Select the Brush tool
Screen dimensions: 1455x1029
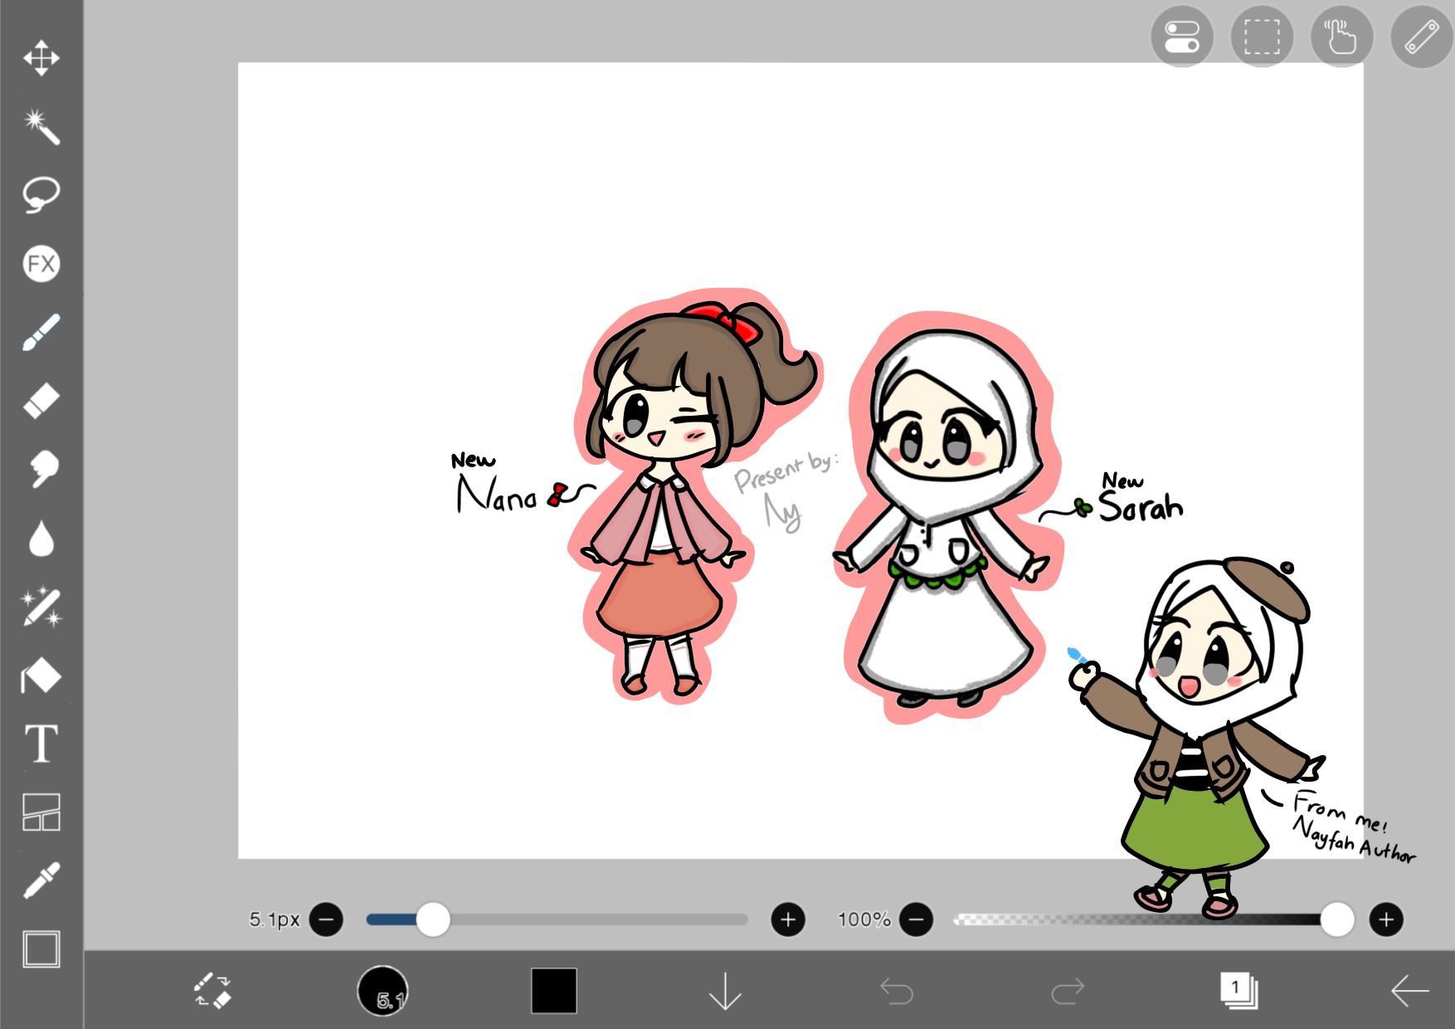pos(42,329)
